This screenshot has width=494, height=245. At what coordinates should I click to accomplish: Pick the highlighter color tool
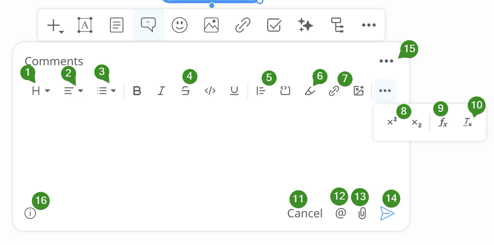click(310, 91)
